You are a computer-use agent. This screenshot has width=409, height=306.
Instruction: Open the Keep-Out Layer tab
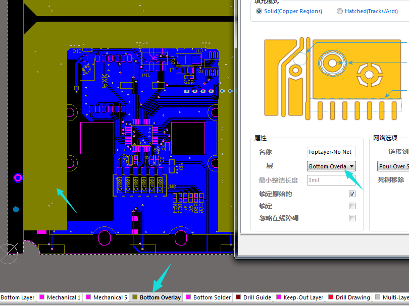[x=302, y=297]
